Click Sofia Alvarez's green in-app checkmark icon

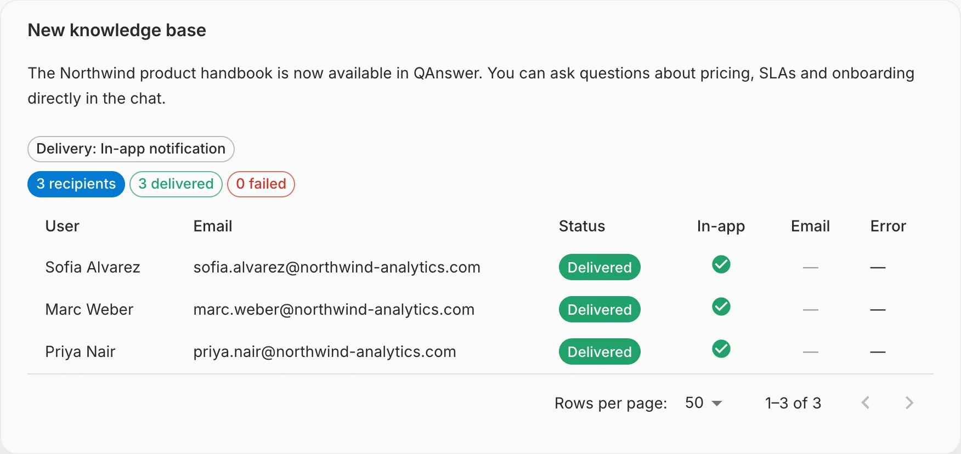coord(721,264)
